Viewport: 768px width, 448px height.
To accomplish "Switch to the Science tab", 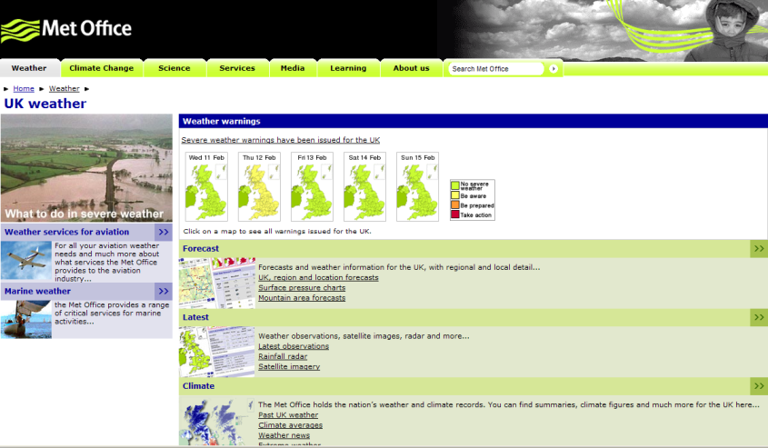I will point(175,68).
